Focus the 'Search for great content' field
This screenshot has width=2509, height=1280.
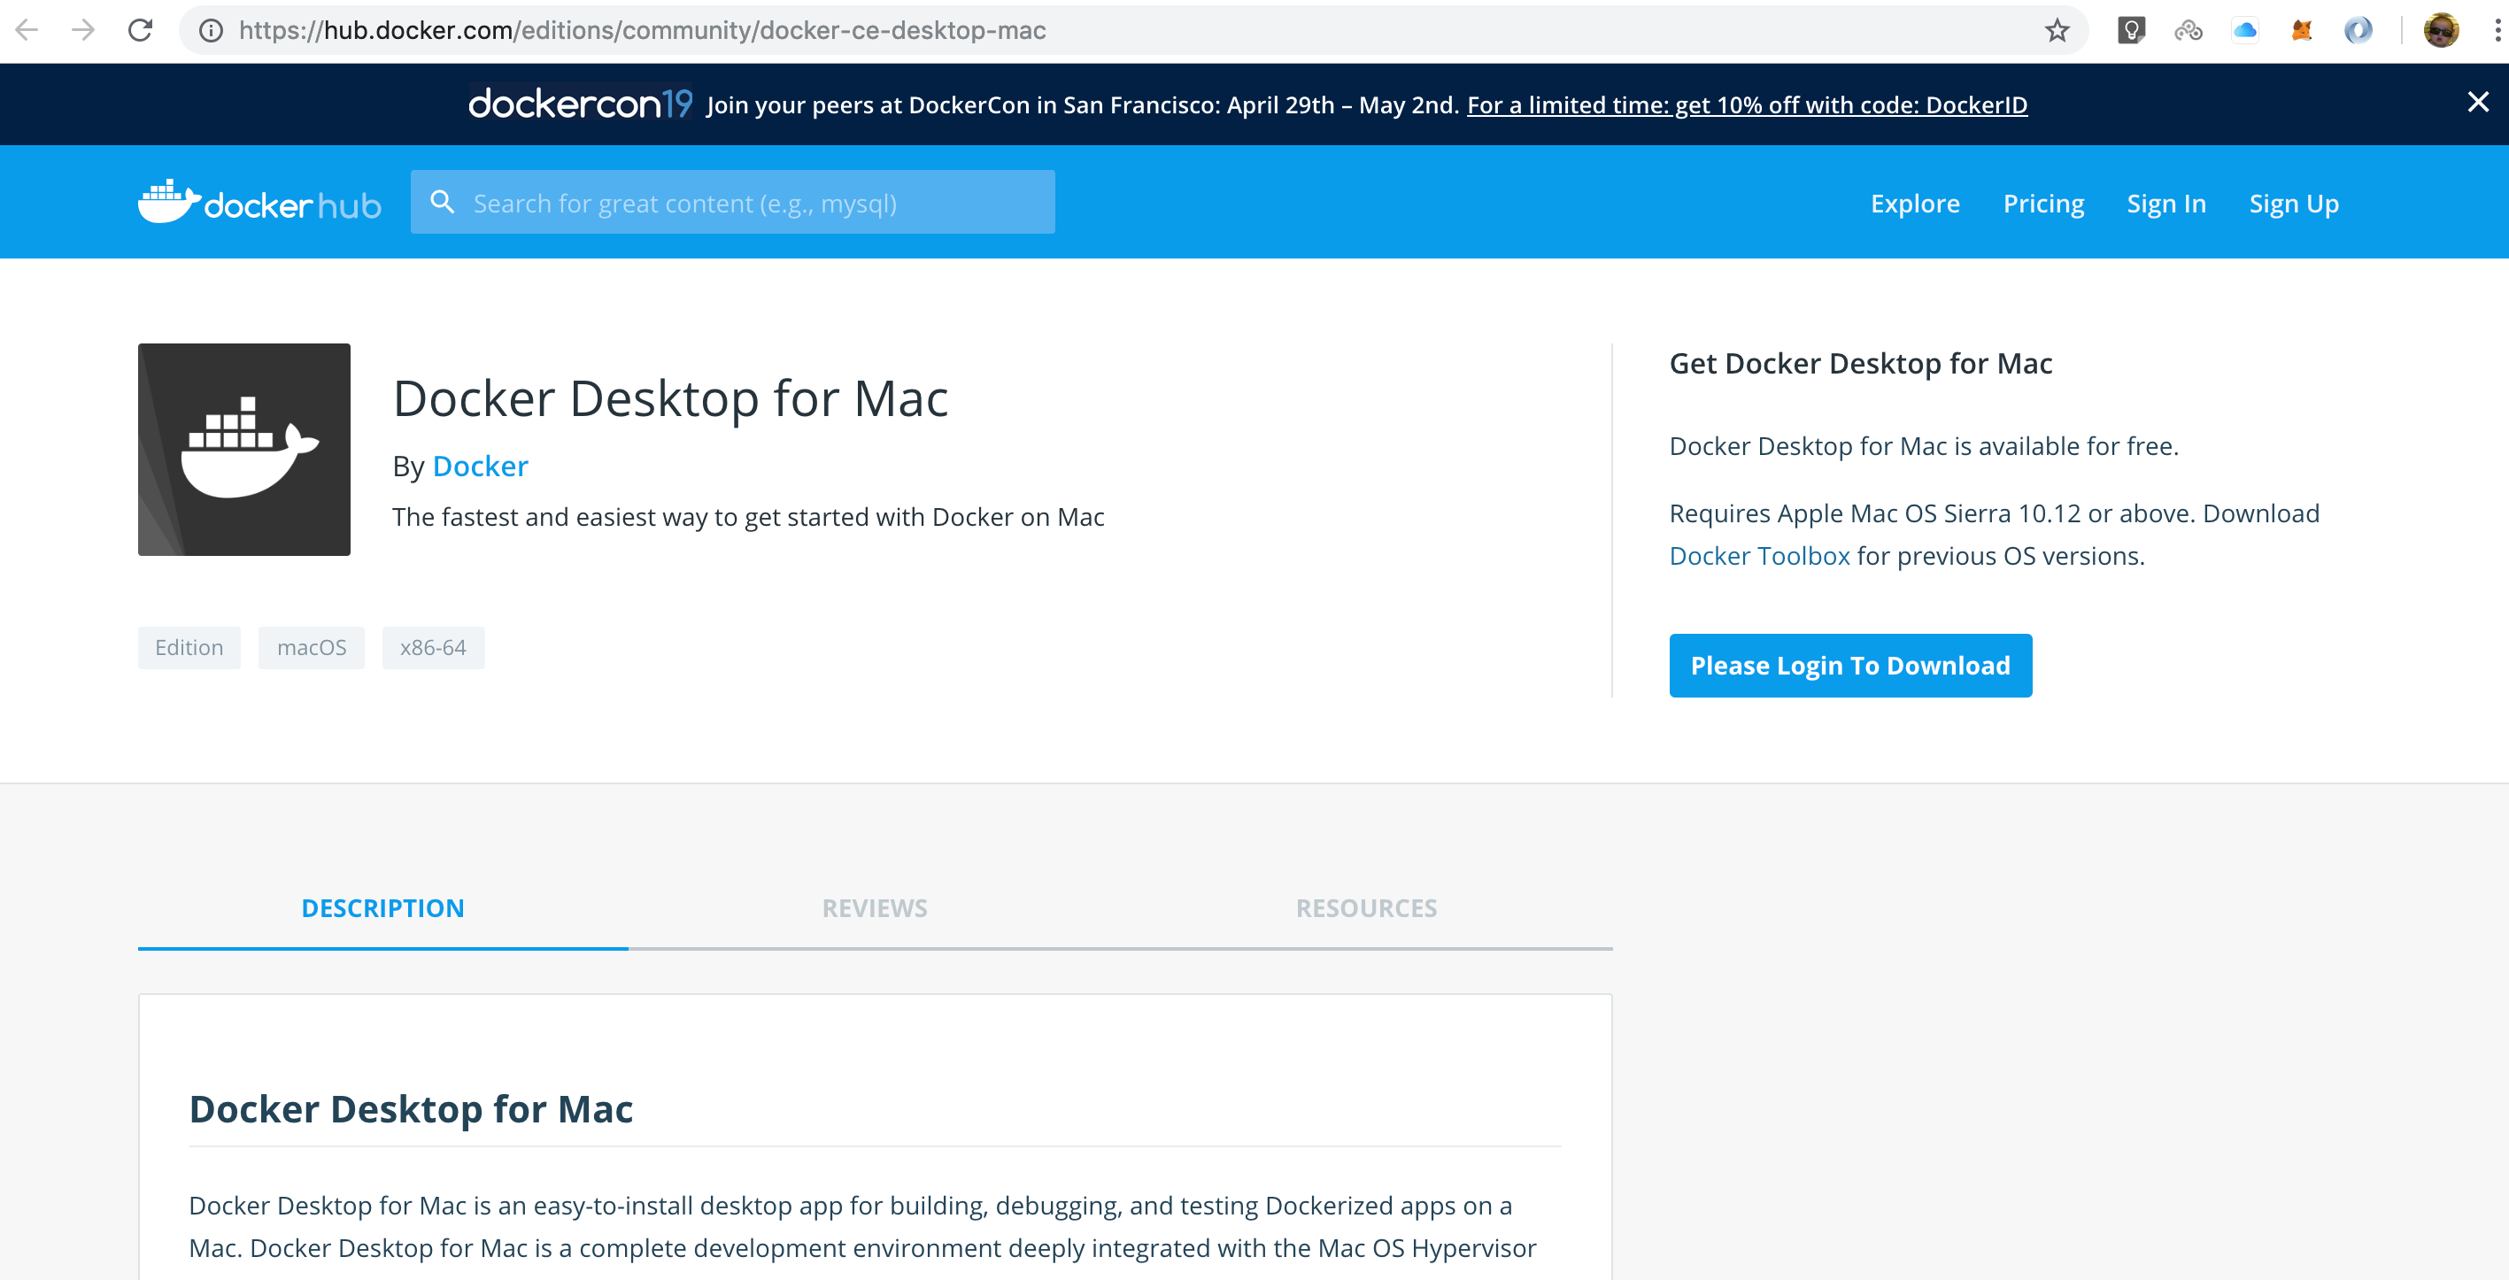(732, 202)
